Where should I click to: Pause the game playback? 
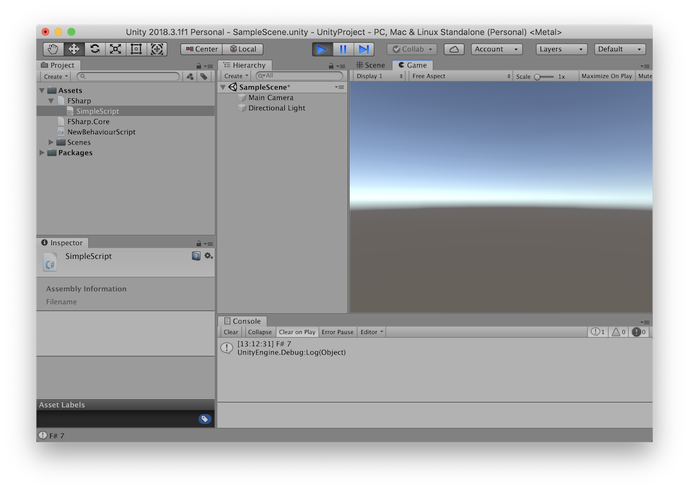pos(343,49)
